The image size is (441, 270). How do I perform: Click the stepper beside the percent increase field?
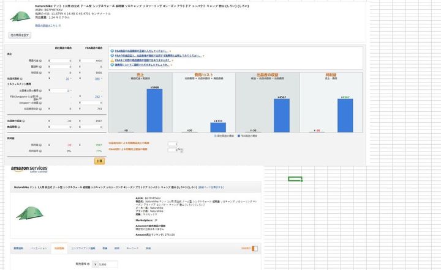pyautogui.click(x=181, y=150)
